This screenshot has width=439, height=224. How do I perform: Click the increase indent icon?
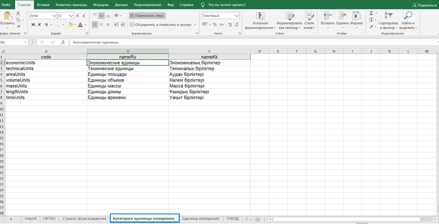coord(123,25)
